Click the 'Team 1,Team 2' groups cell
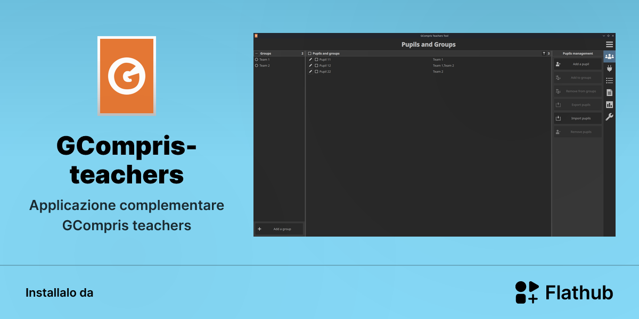639x319 pixels. click(444, 65)
